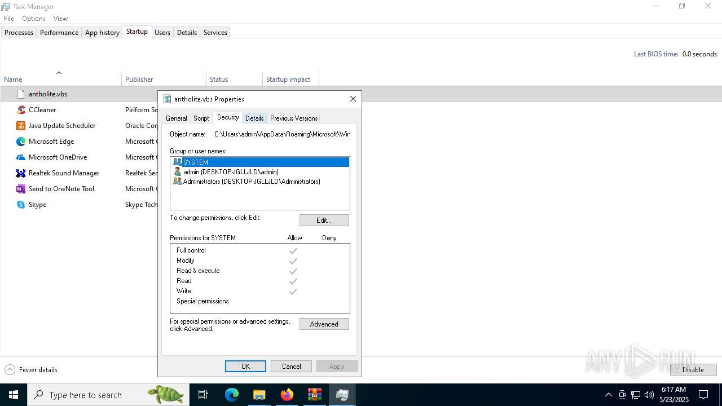The width and height of the screenshot is (722, 406).
Task: Show hidden system tray icons
Action: click(608, 395)
